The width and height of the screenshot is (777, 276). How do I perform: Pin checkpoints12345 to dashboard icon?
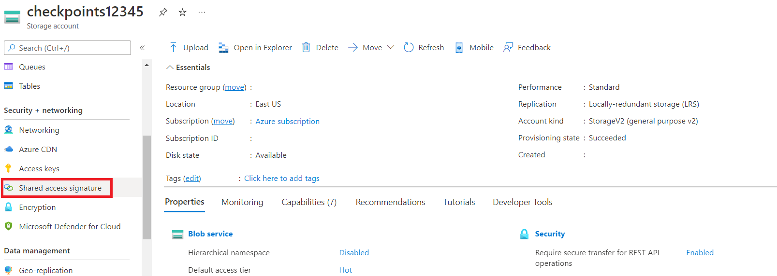(163, 13)
